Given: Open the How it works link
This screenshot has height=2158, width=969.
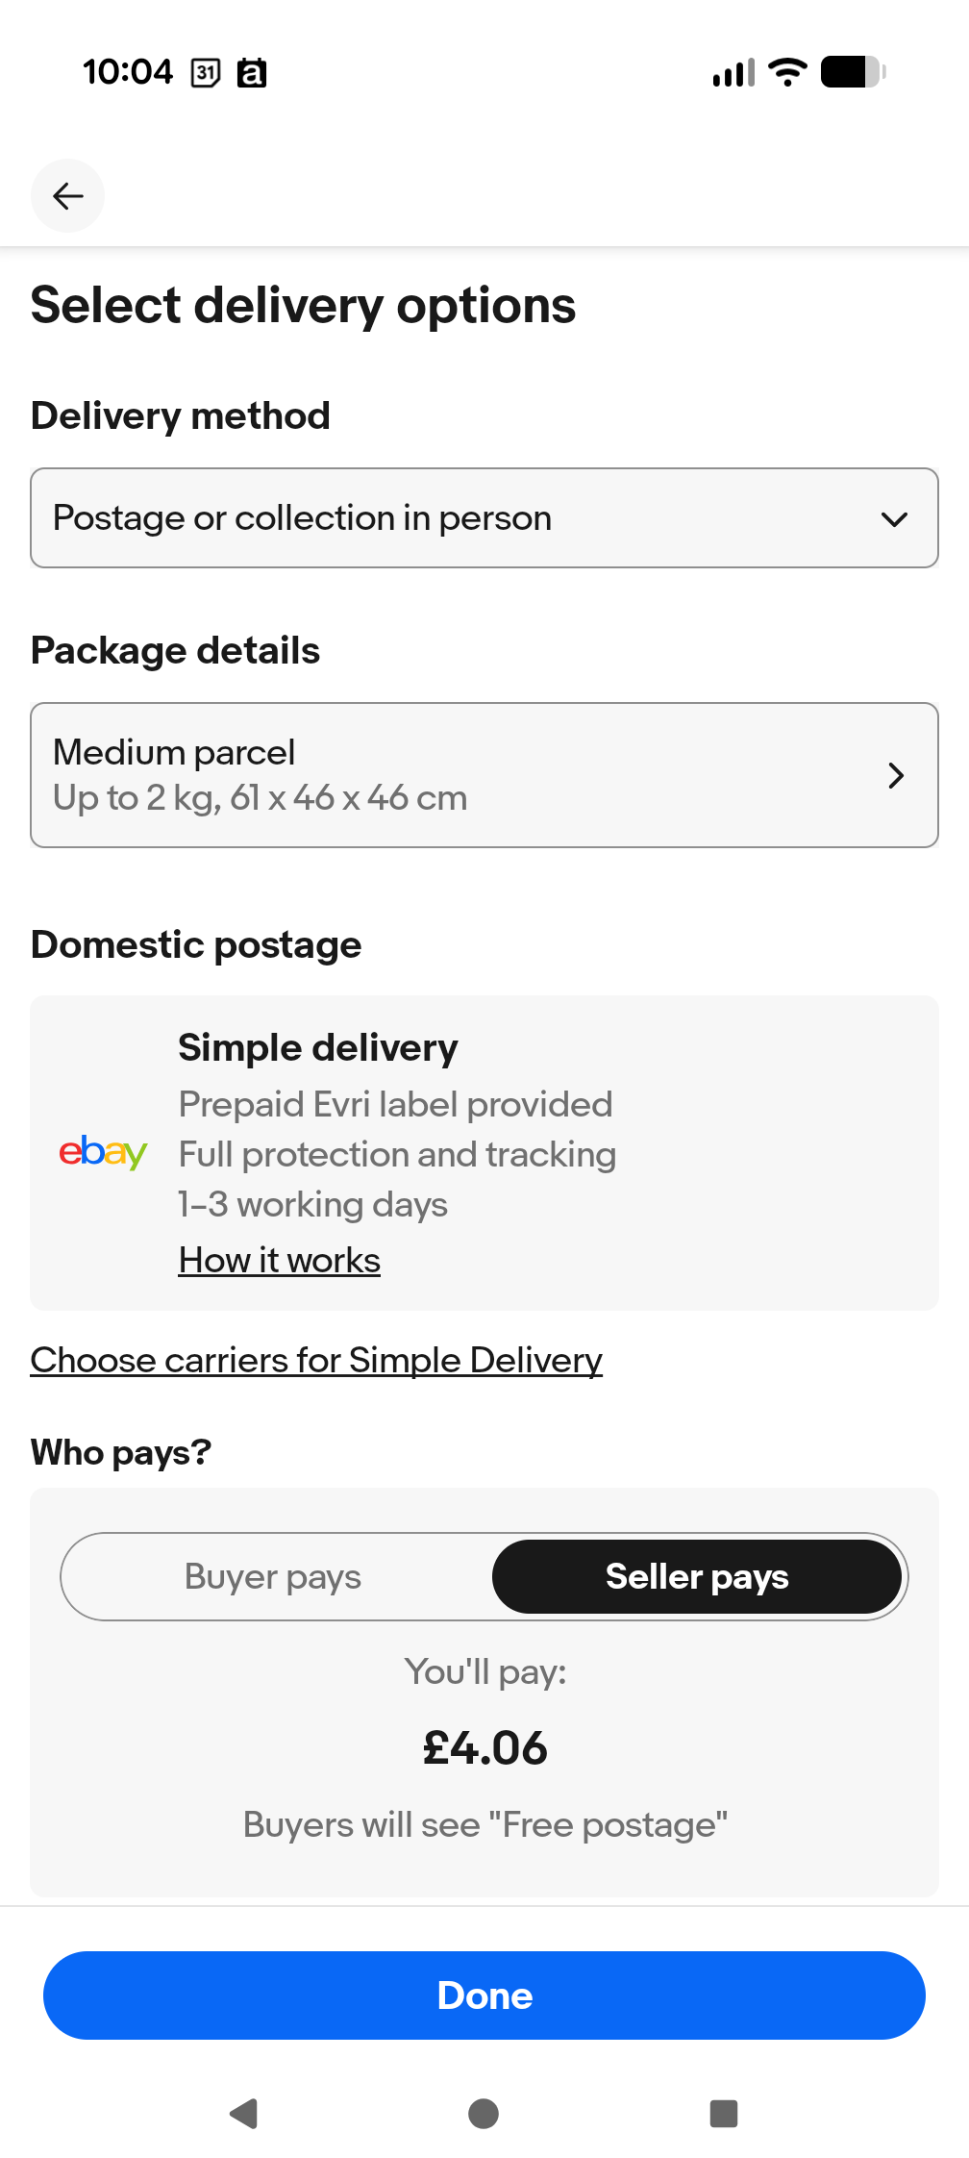Looking at the screenshot, I should tap(280, 1261).
